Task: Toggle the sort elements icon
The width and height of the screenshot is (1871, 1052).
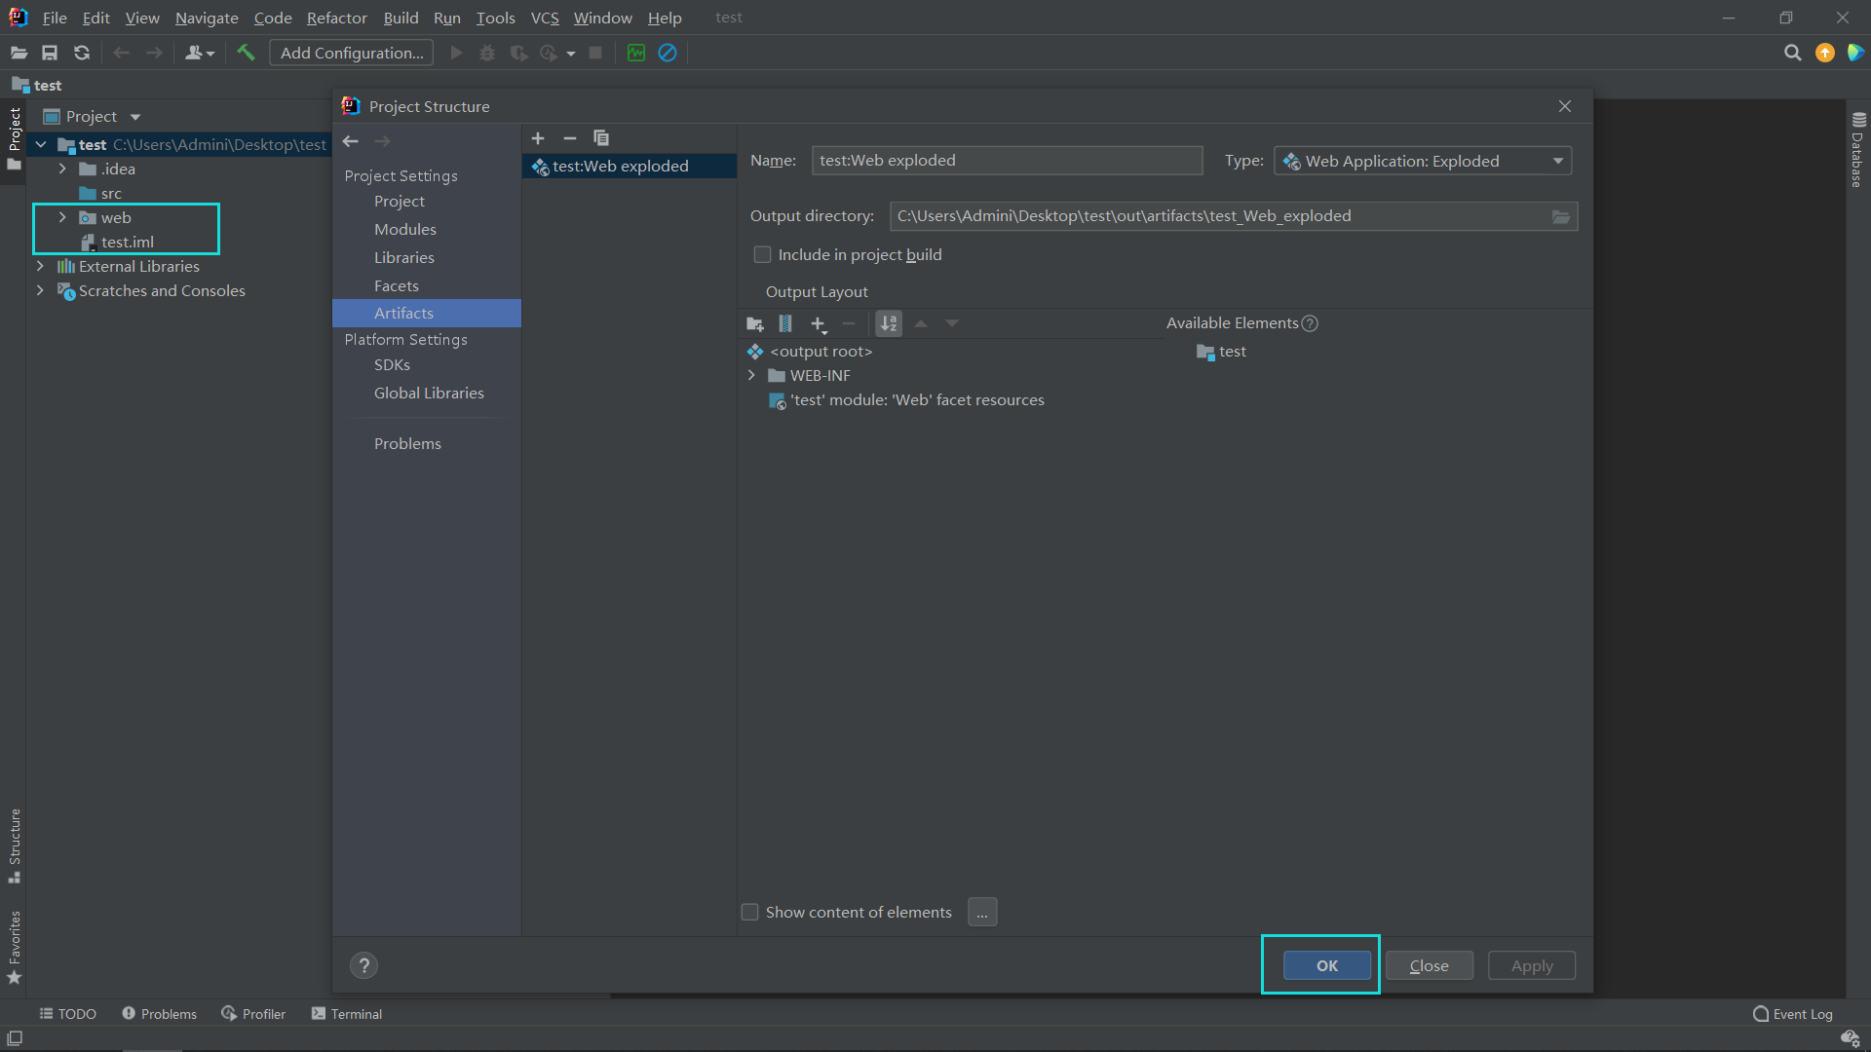Action: 889,323
